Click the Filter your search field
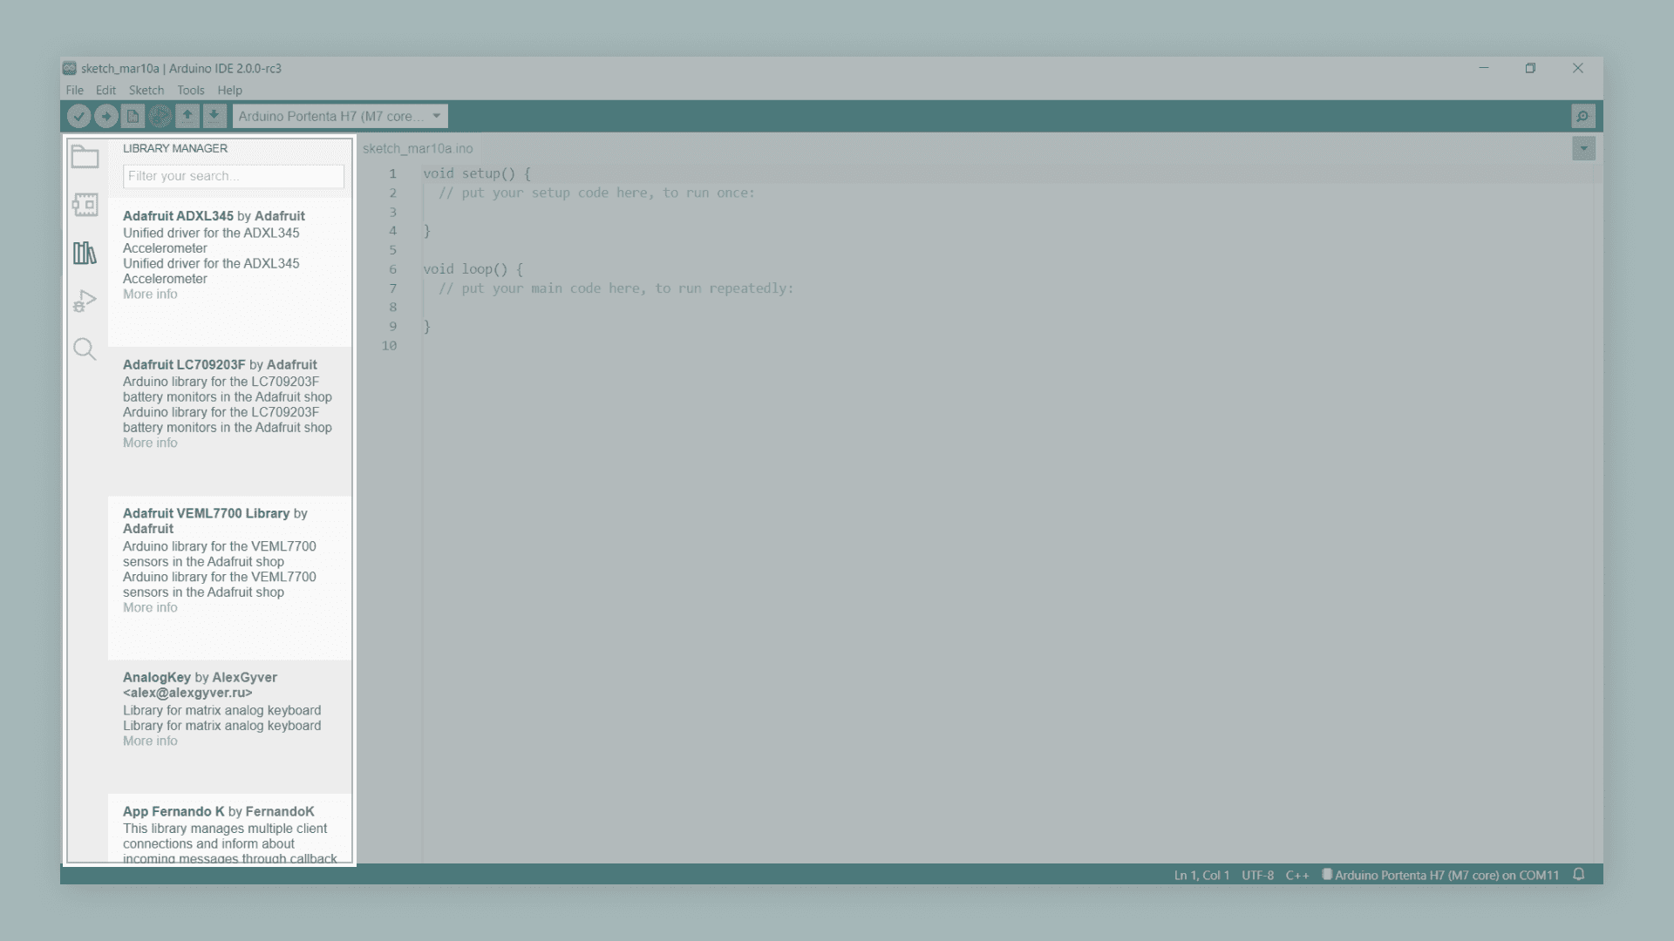Viewport: 1674px width, 941px height. pyautogui.click(x=233, y=176)
